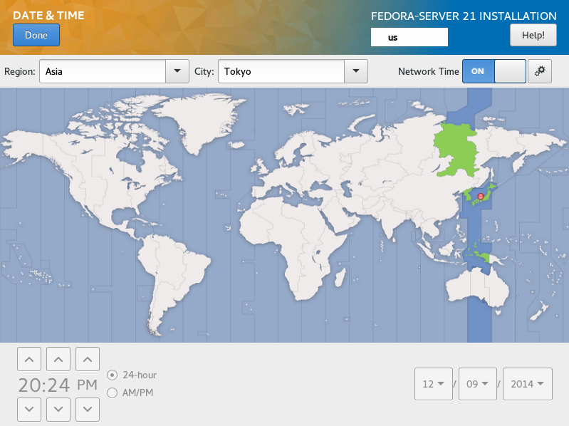The height and width of the screenshot is (426, 569).
Task: Switch AM/PM with the down arrow
Action: 88,410
